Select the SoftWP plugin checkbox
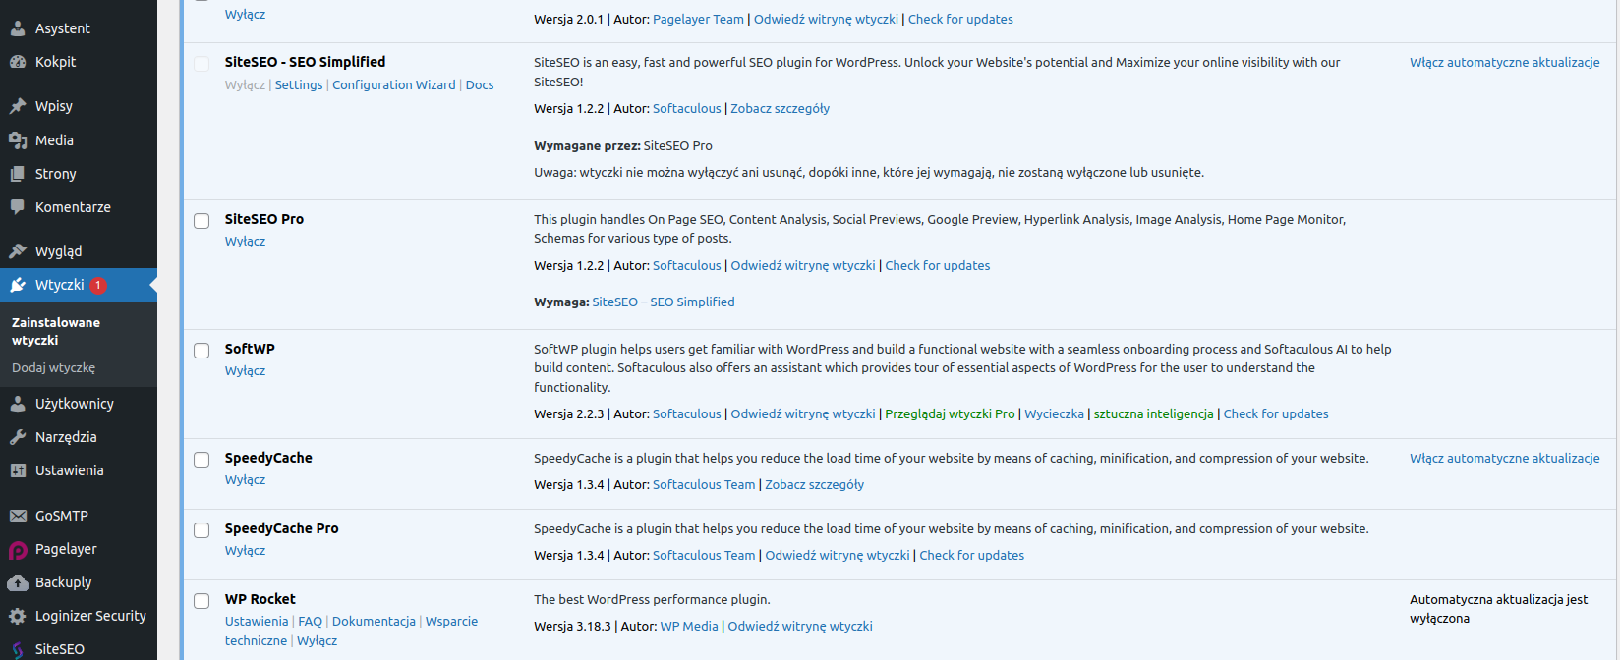The image size is (1620, 660). [x=202, y=351]
